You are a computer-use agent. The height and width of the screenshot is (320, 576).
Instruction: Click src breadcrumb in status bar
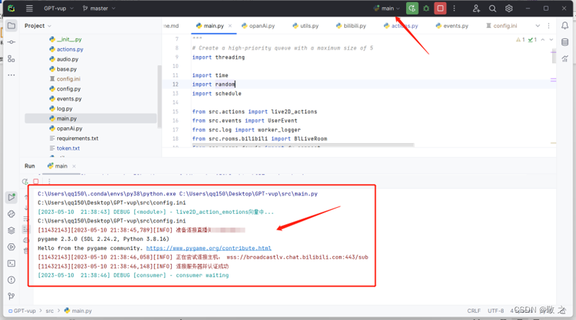coord(49,311)
